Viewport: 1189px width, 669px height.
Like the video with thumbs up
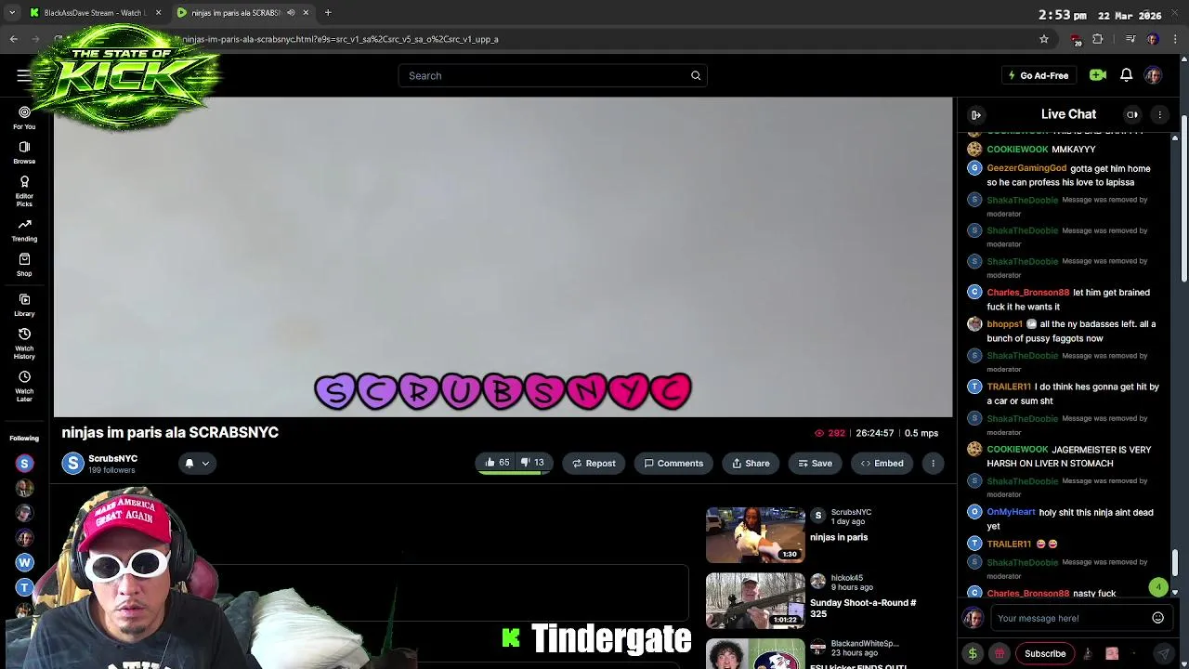pyautogui.click(x=495, y=463)
